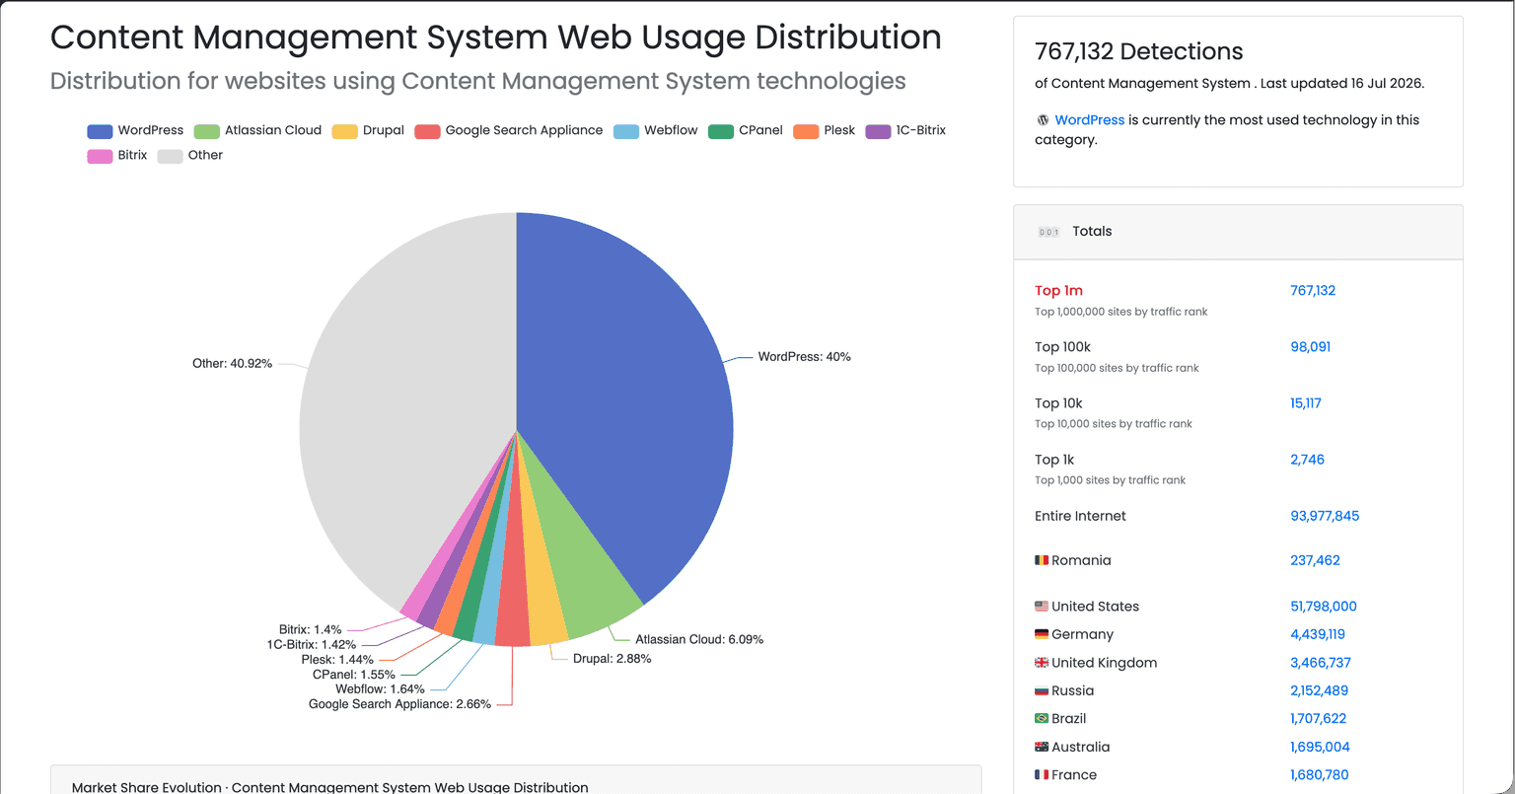Click the Russia flag icon
This screenshot has width=1515, height=794.
coord(1042,690)
